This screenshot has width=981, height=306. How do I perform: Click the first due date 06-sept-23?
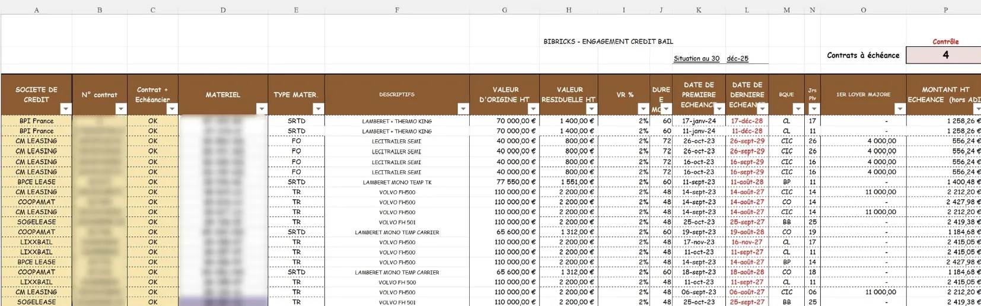[699, 292]
